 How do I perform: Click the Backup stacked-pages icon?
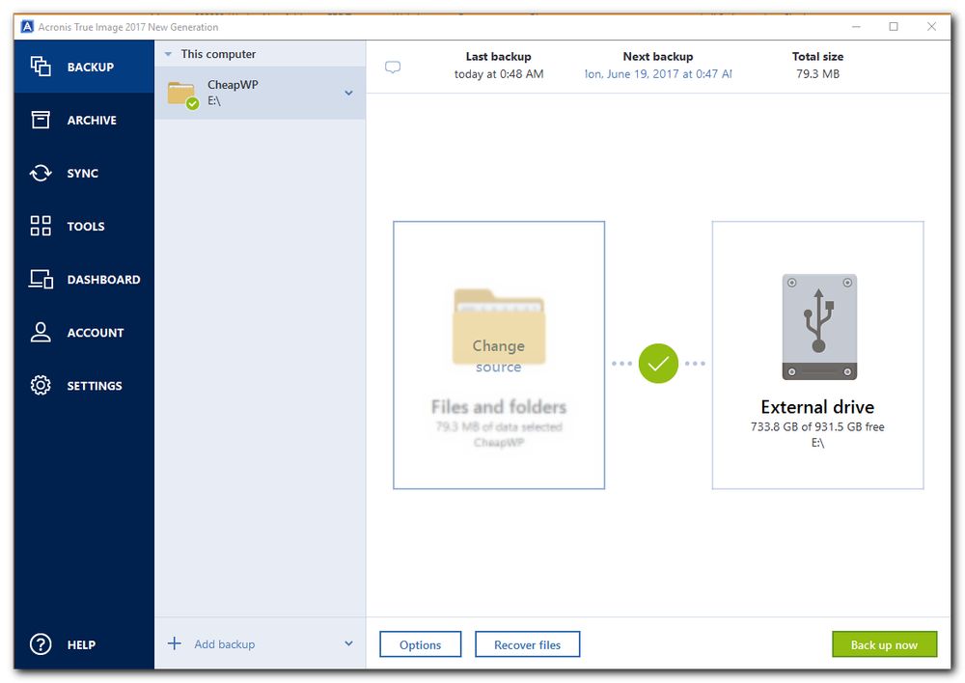click(x=41, y=67)
